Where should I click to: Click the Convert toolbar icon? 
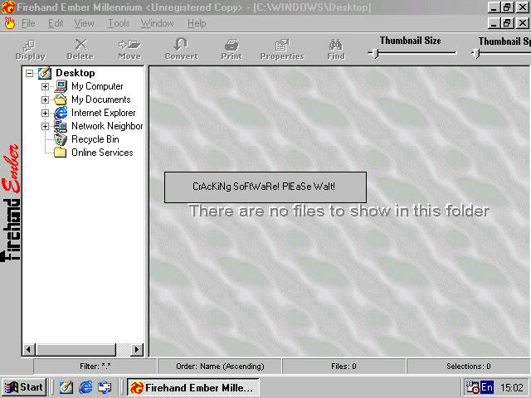coord(181,49)
